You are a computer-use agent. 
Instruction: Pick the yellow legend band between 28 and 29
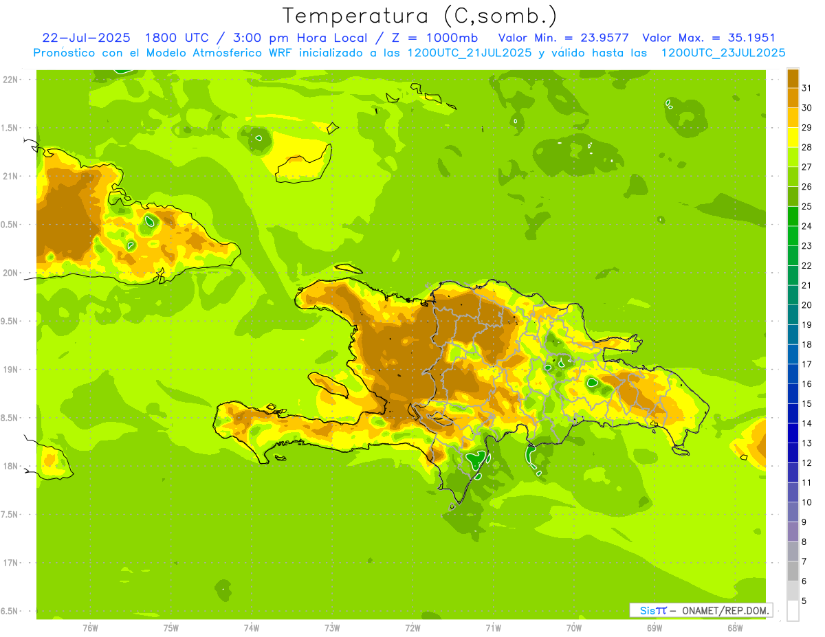[793, 137]
